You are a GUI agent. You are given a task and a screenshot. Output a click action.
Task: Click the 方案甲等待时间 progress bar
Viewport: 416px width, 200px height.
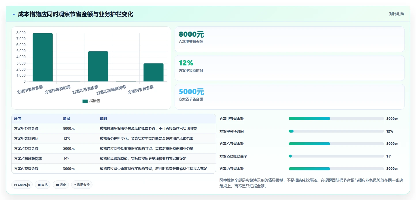[336, 131]
